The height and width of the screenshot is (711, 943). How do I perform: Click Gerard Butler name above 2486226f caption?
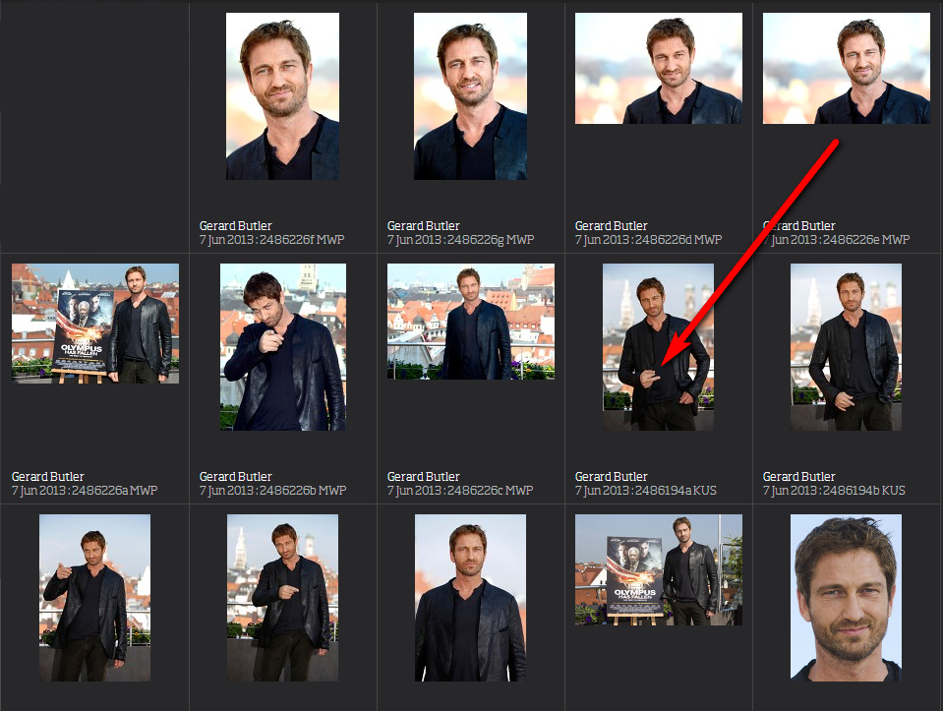pyautogui.click(x=235, y=226)
